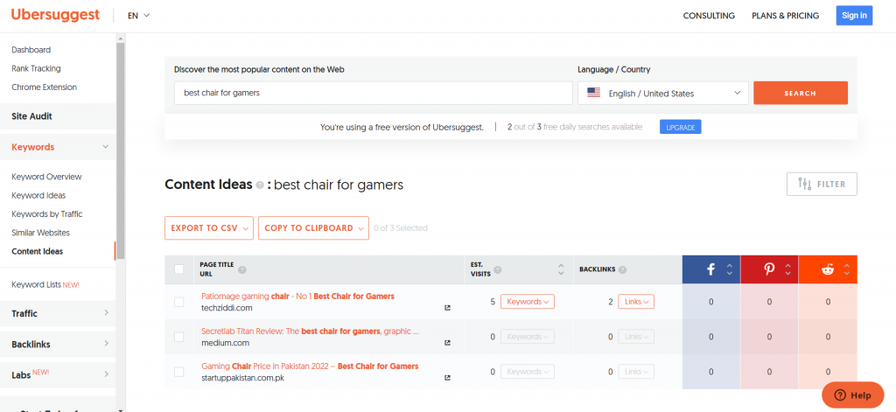Viewport: 896px width, 412px height.
Task: Select Content Ideas in sidebar
Action: pos(37,251)
